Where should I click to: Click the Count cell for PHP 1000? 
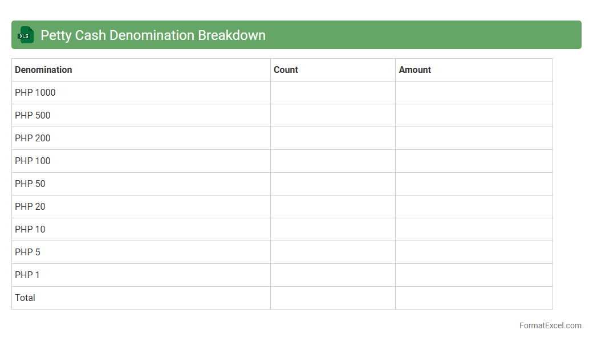[x=332, y=92]
